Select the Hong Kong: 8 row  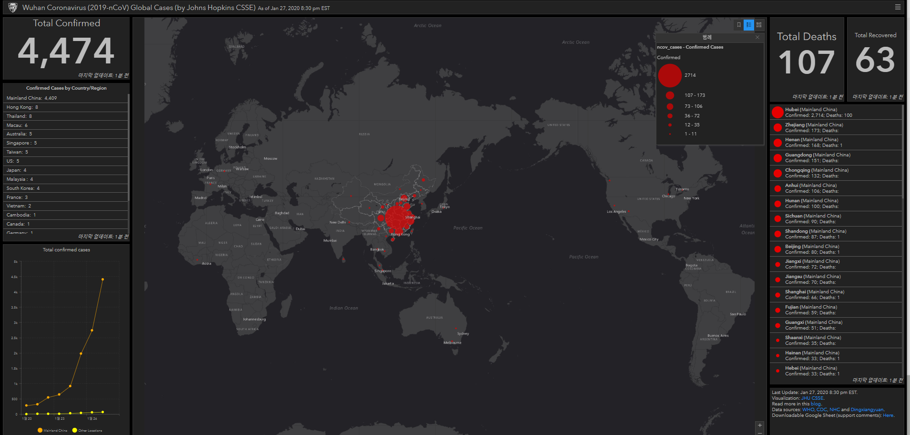pos(66,107)
